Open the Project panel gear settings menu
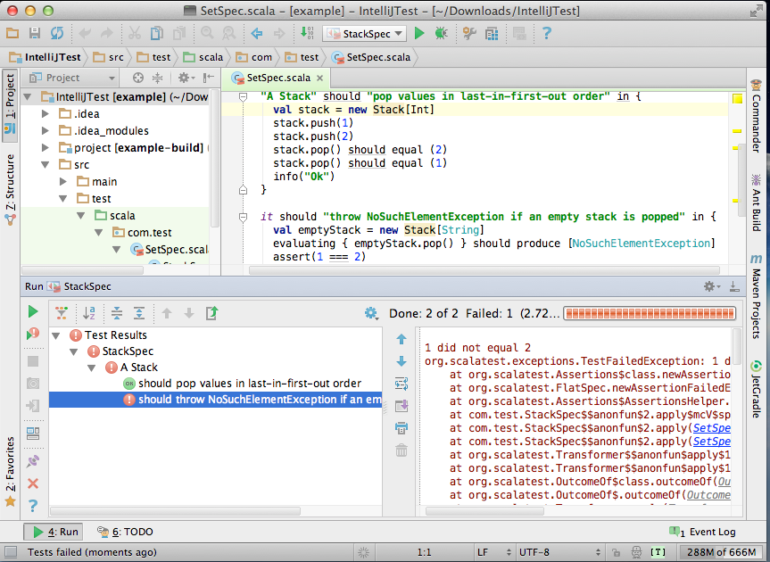The height and width of the screenshot is (562, 770). (x=186, y=78)
